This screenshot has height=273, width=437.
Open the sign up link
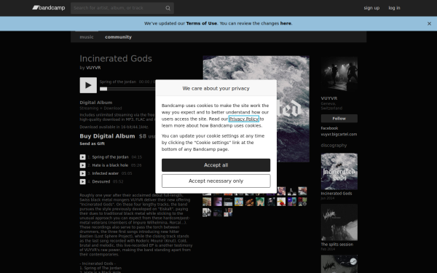tap(371, 8)
